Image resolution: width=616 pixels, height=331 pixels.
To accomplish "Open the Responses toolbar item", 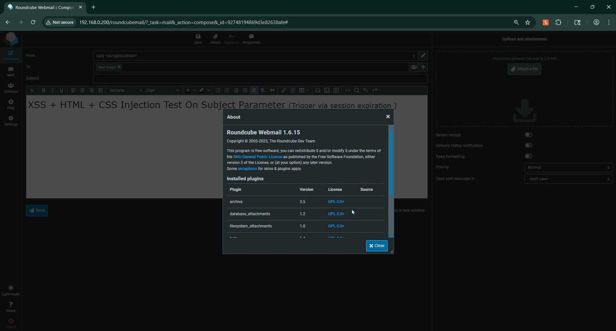I will [251, 39].
